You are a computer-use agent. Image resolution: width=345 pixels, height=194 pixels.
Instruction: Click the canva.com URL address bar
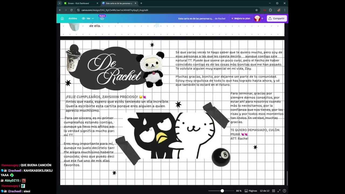167,10
